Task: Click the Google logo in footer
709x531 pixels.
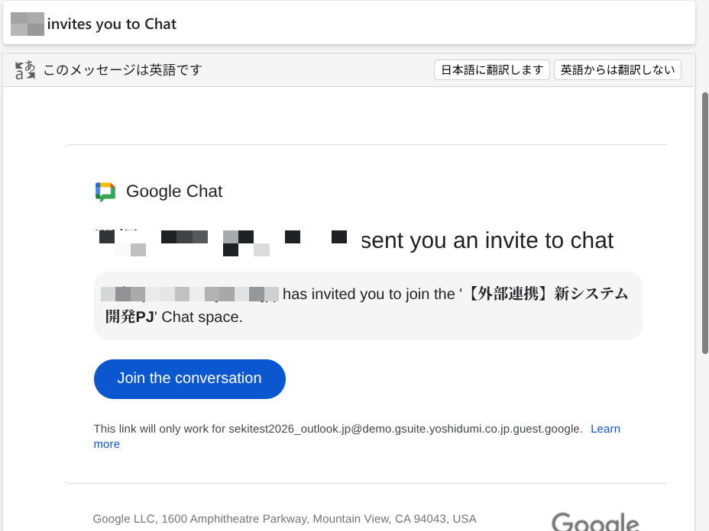Action: pos(595,522)
